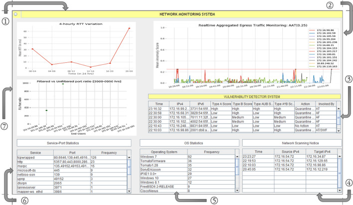
Task: Select the TomatoFirmware row in OS Statistics
Action: click(187, 161)
